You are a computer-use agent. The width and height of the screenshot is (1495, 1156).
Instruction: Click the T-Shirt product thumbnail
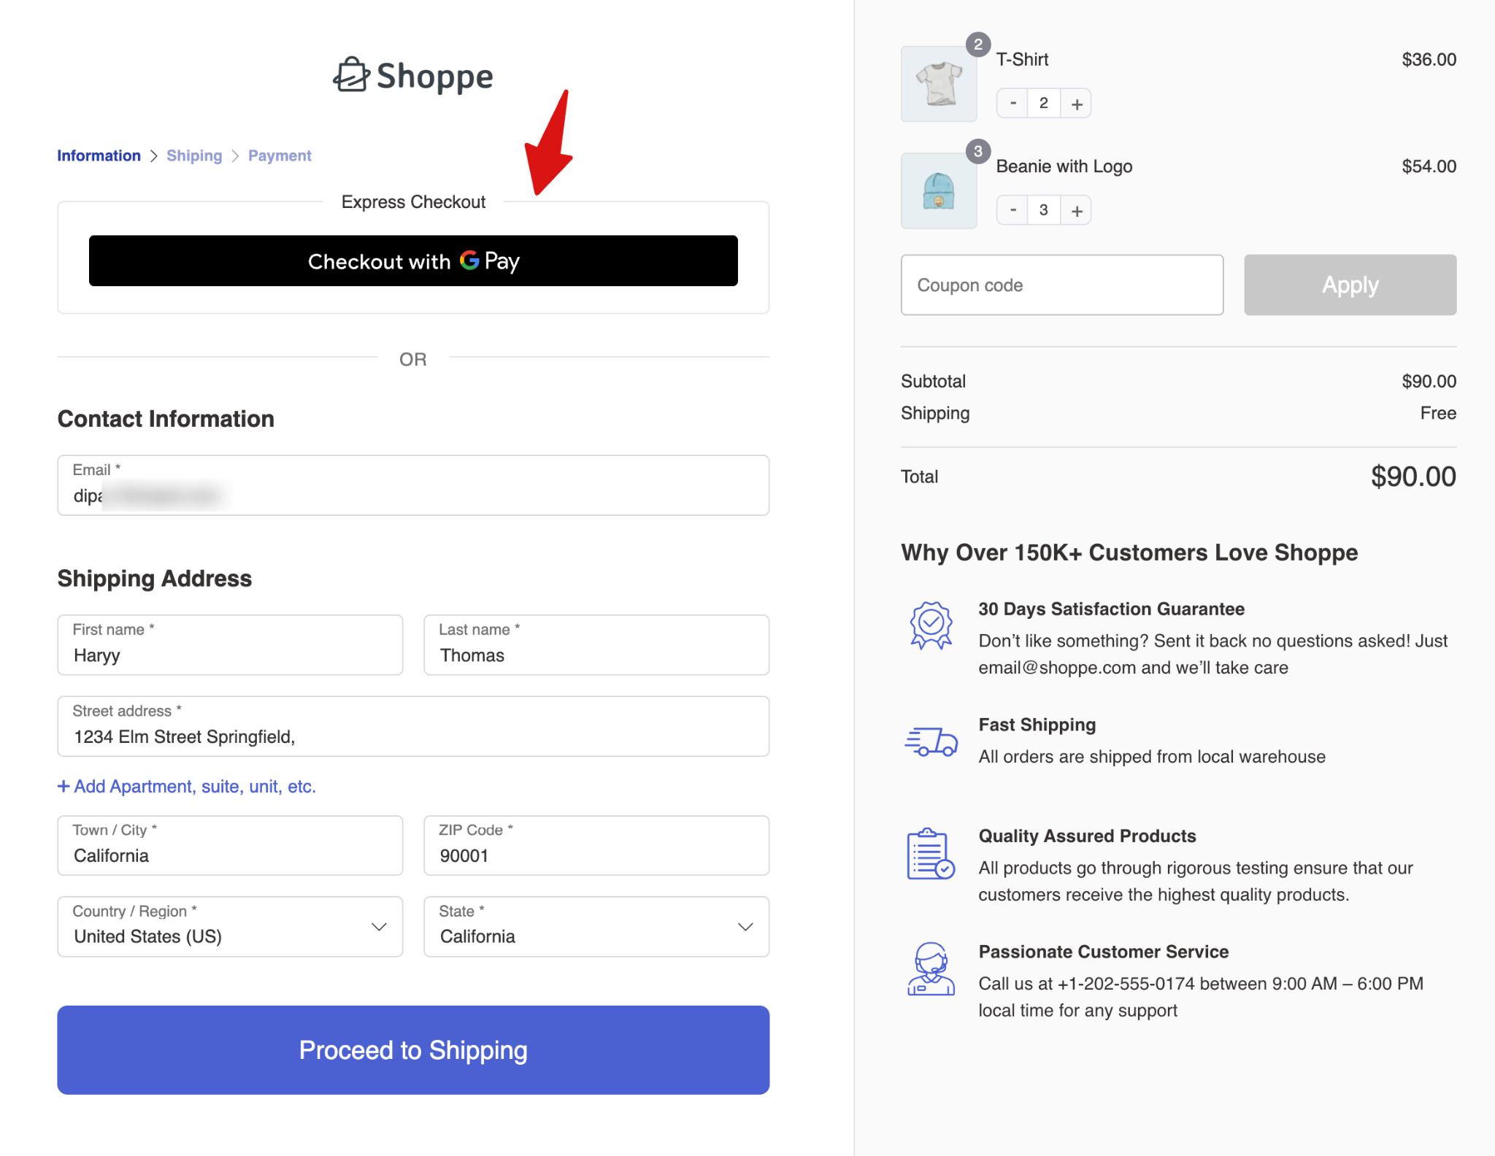[x=939, y=84]
